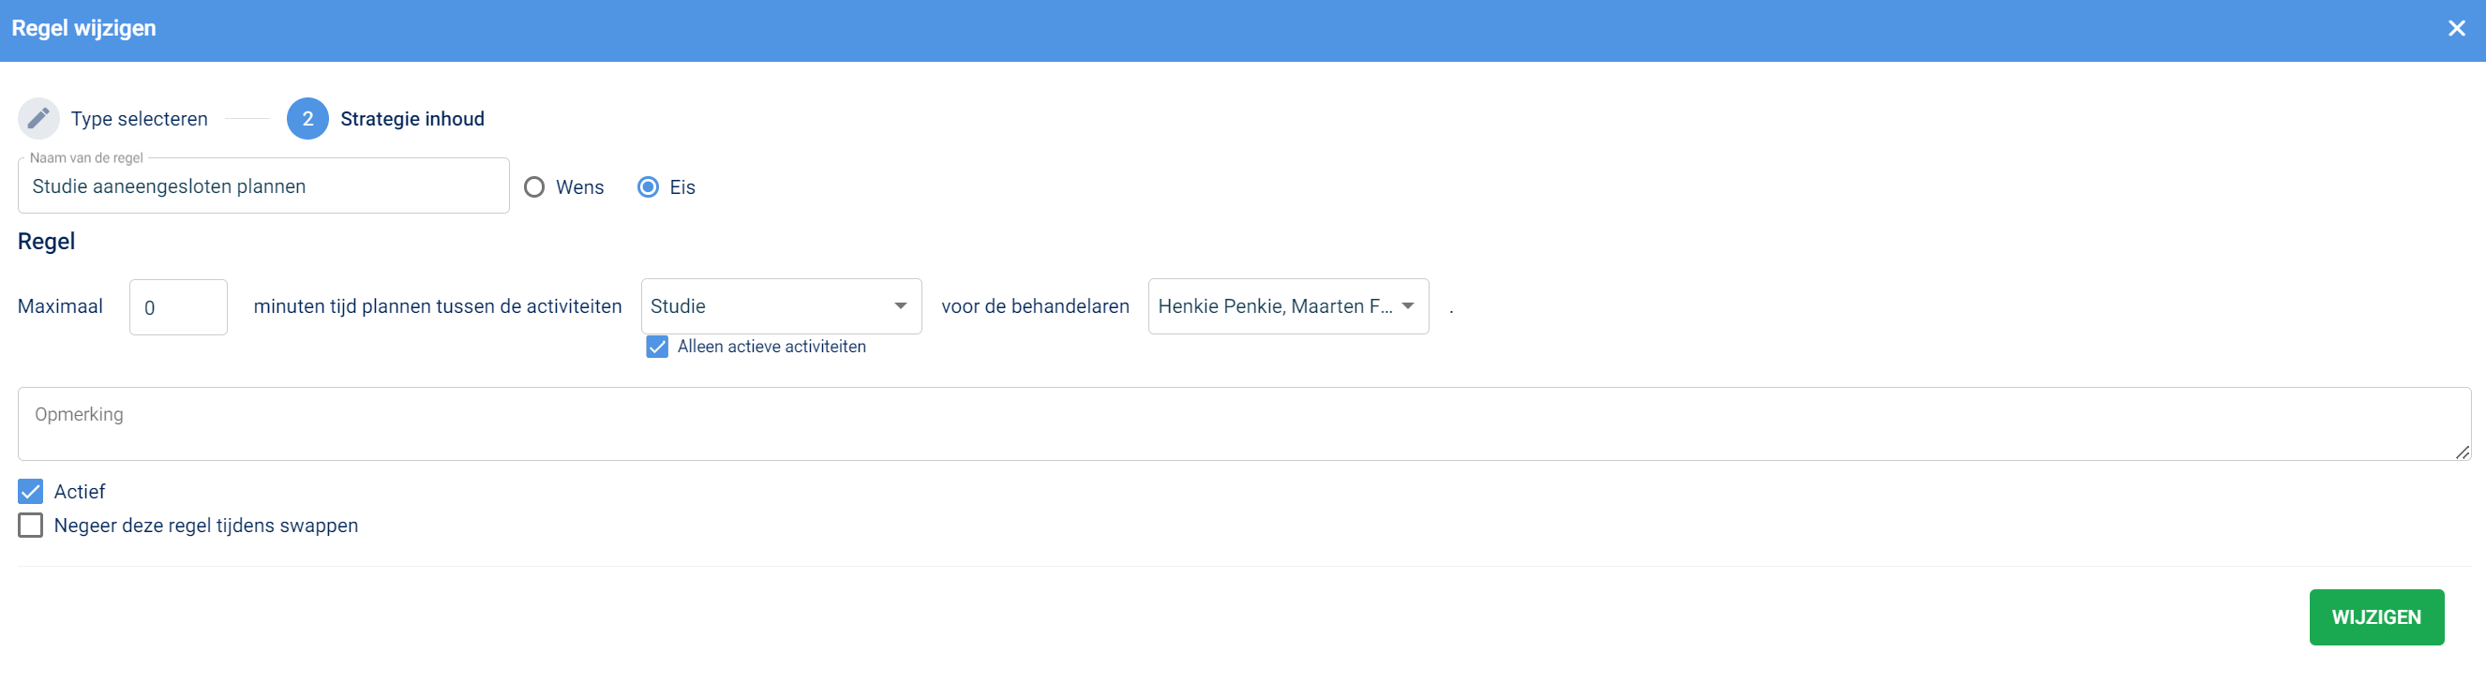Click the pencil icon for Type selecteren step
This screenshot has height=682, width=2486.
(38, 119)
